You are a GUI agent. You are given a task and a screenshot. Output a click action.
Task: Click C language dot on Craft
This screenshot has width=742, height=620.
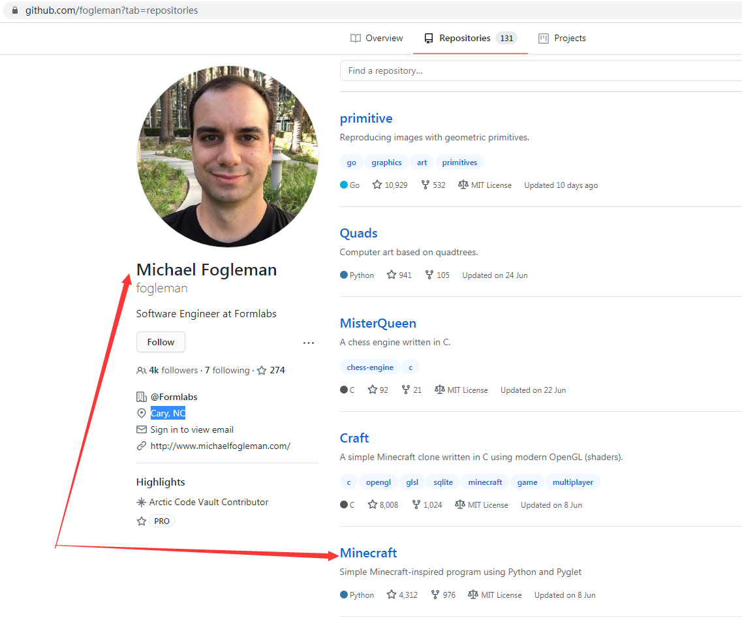point(344,504)
